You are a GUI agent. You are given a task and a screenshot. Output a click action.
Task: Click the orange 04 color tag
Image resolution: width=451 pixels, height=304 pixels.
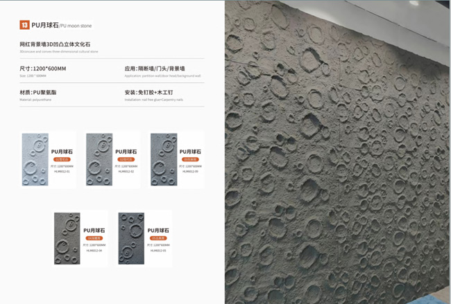(94, 238)
